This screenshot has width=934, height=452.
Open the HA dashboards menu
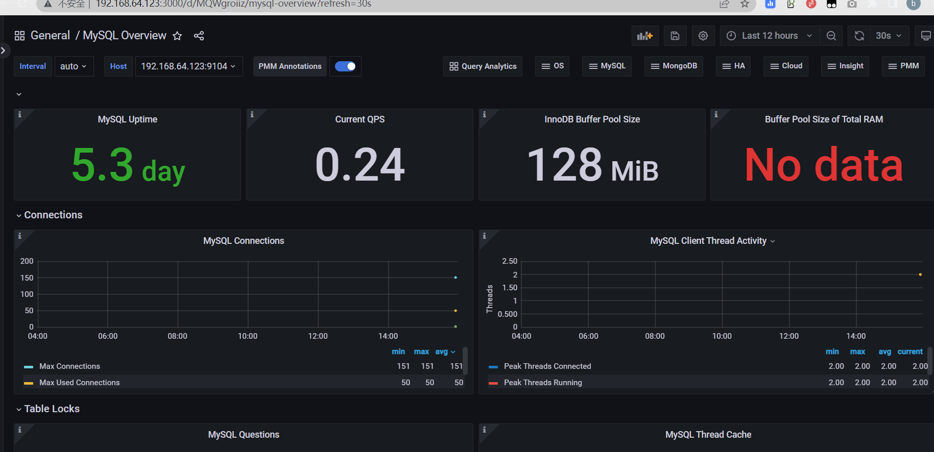click(733, 66)
